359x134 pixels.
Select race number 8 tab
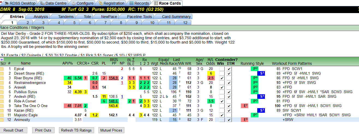(121, 22)
